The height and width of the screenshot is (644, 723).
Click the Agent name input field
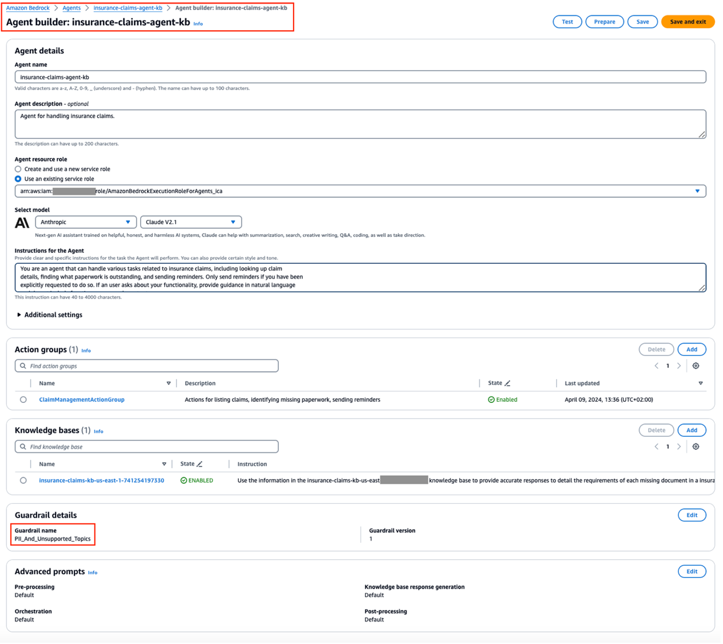(360, 77)
